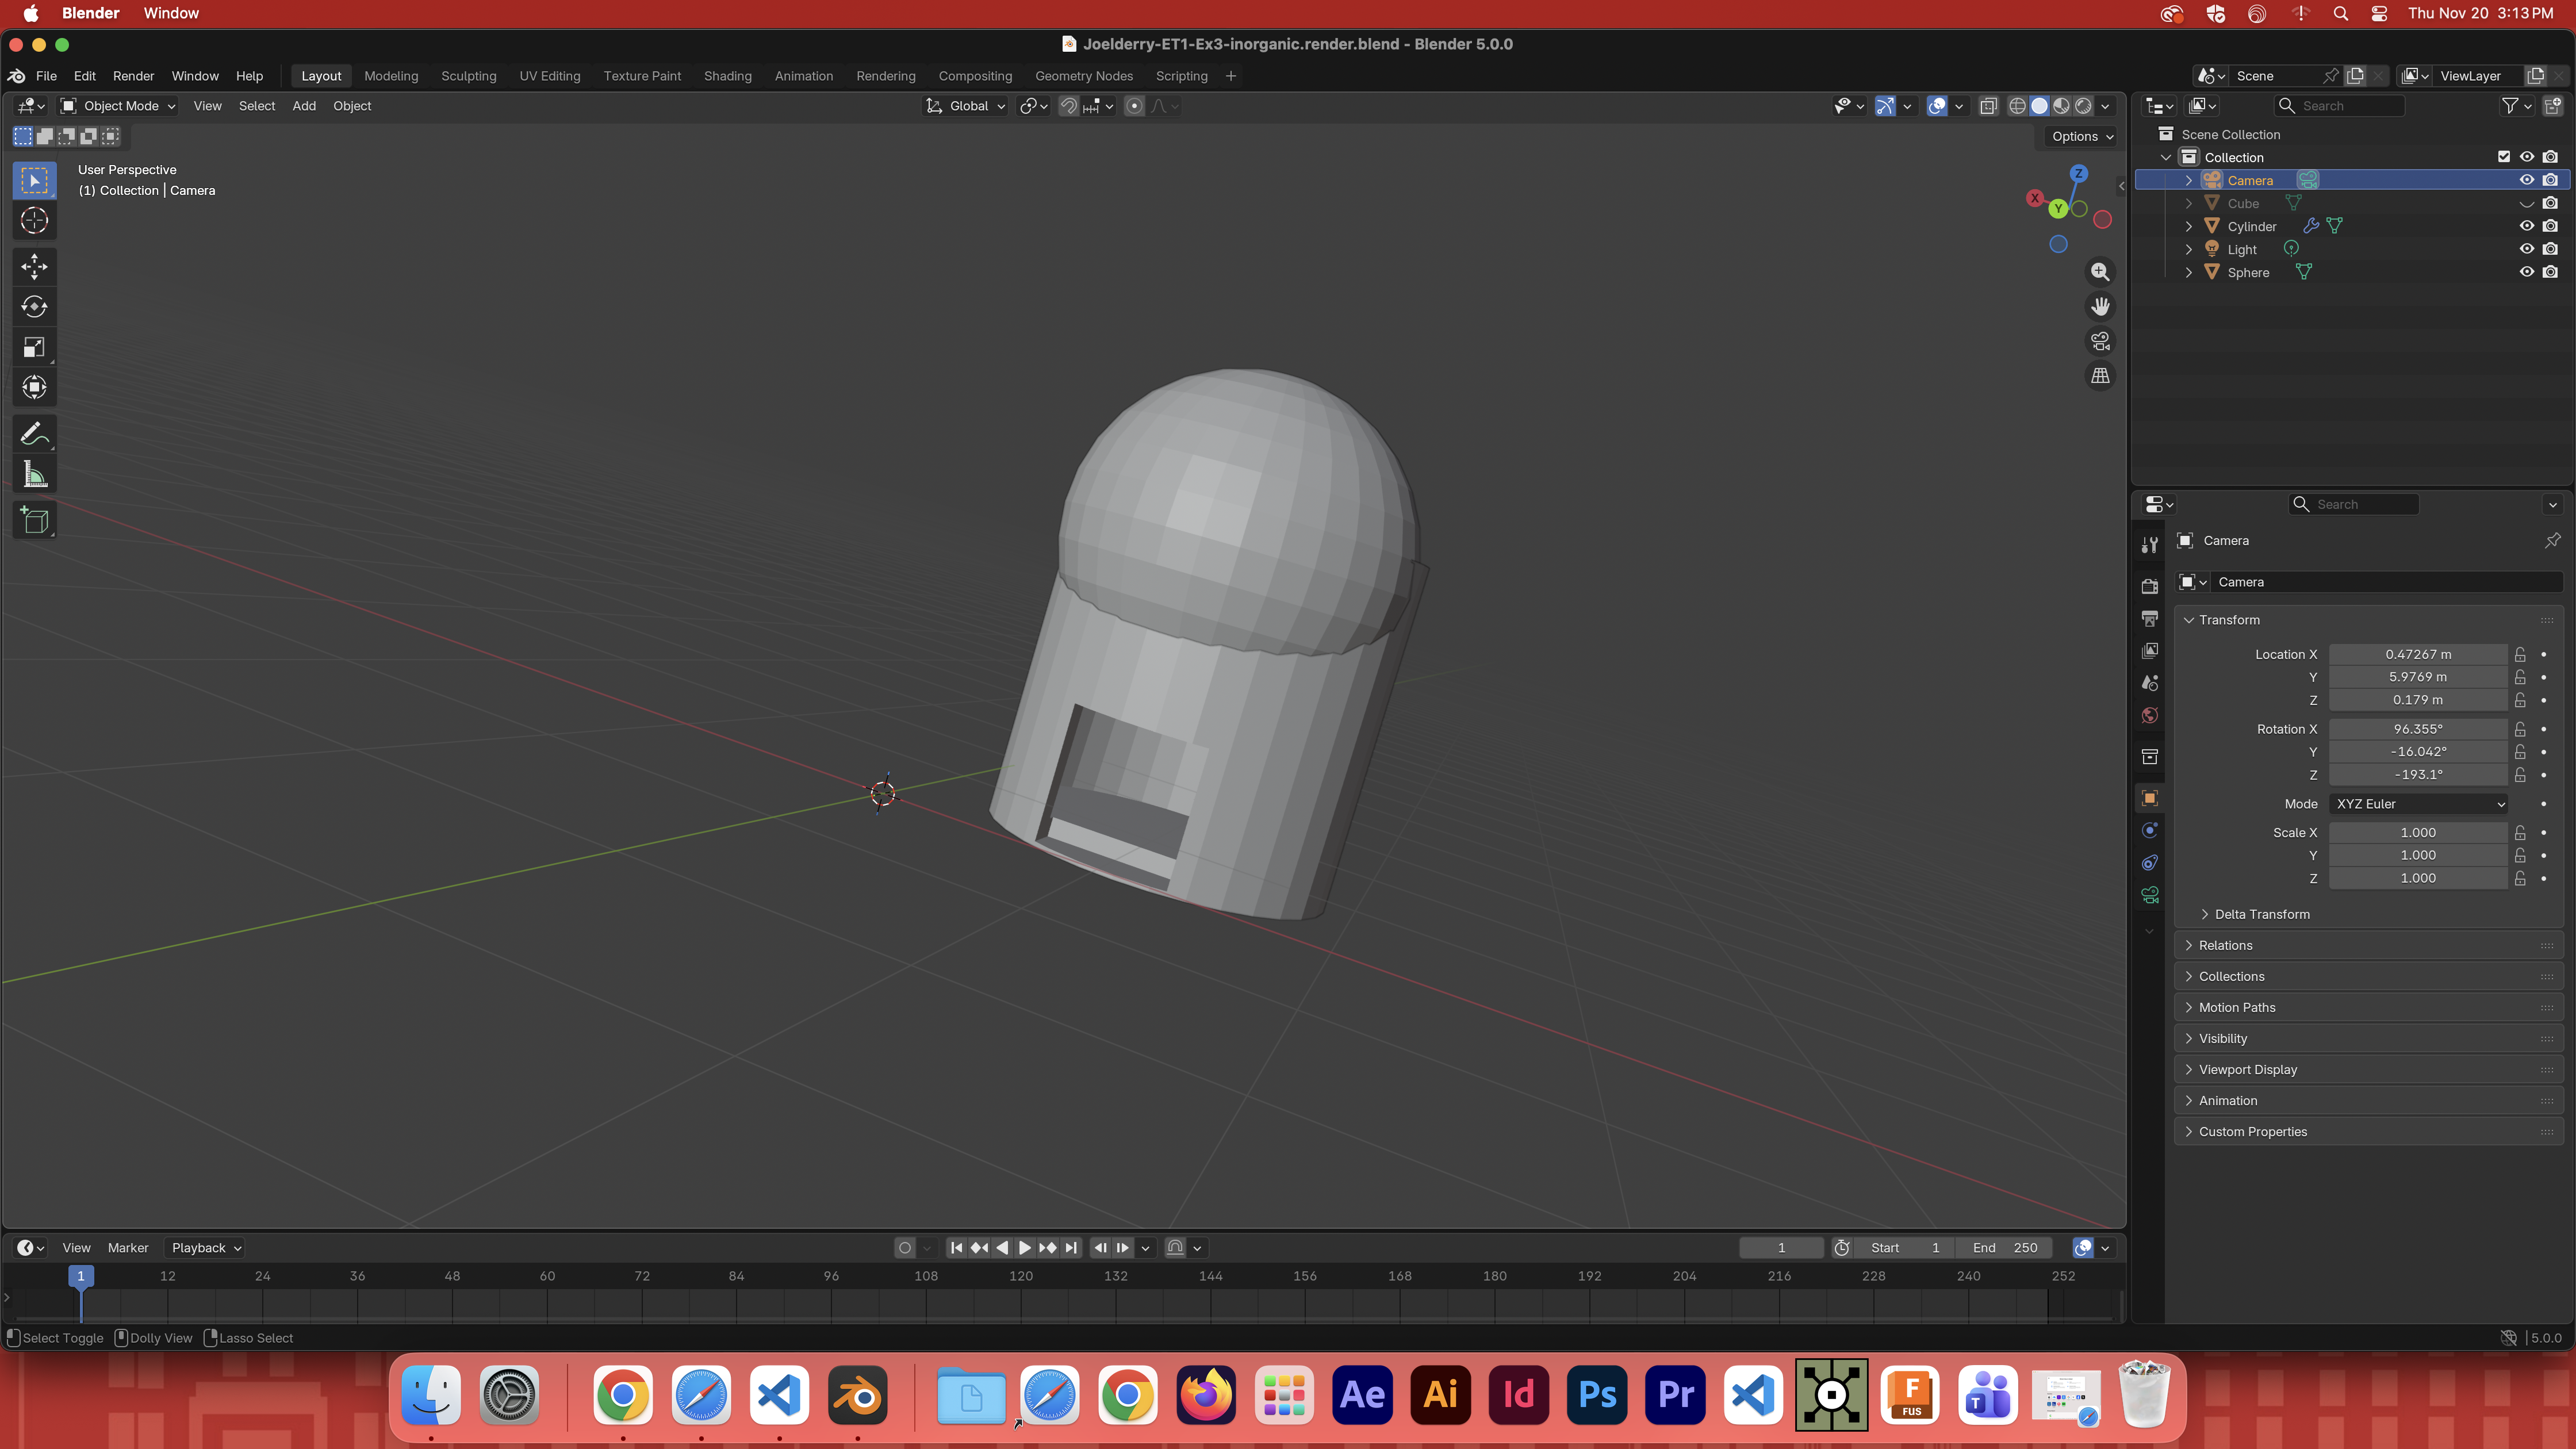Open the Render menu
Viewport: 2576px width, 1449px height.
133,76
